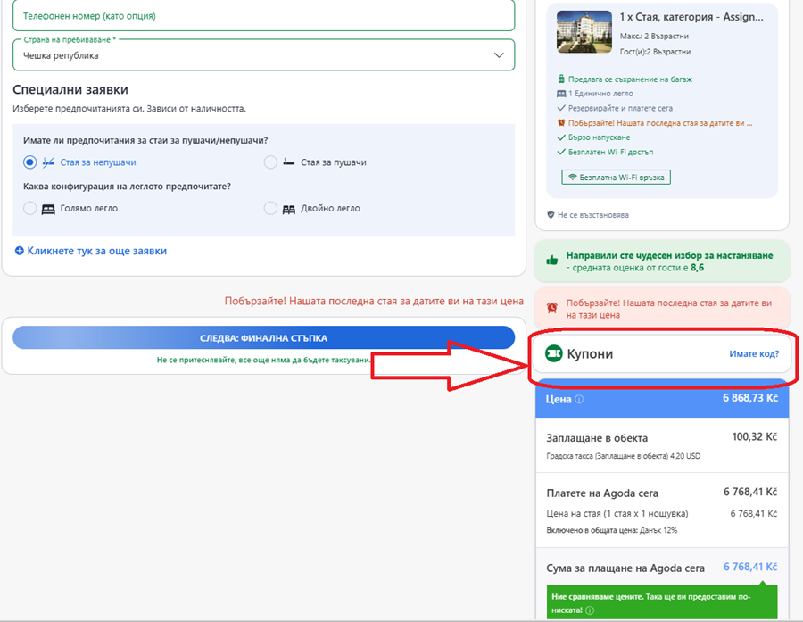This screenshot has width=803, height=622.
Task: Click the Wi-Fi icon in the green badge
Action: point(571,178)
